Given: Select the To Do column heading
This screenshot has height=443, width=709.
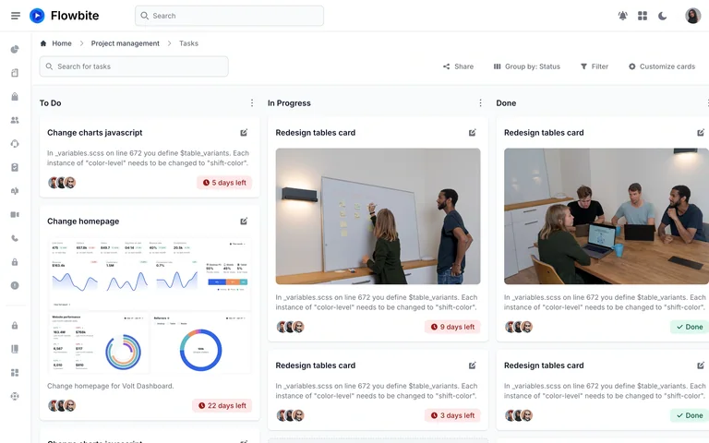Looking at the screenshot, I should point(50,103).
